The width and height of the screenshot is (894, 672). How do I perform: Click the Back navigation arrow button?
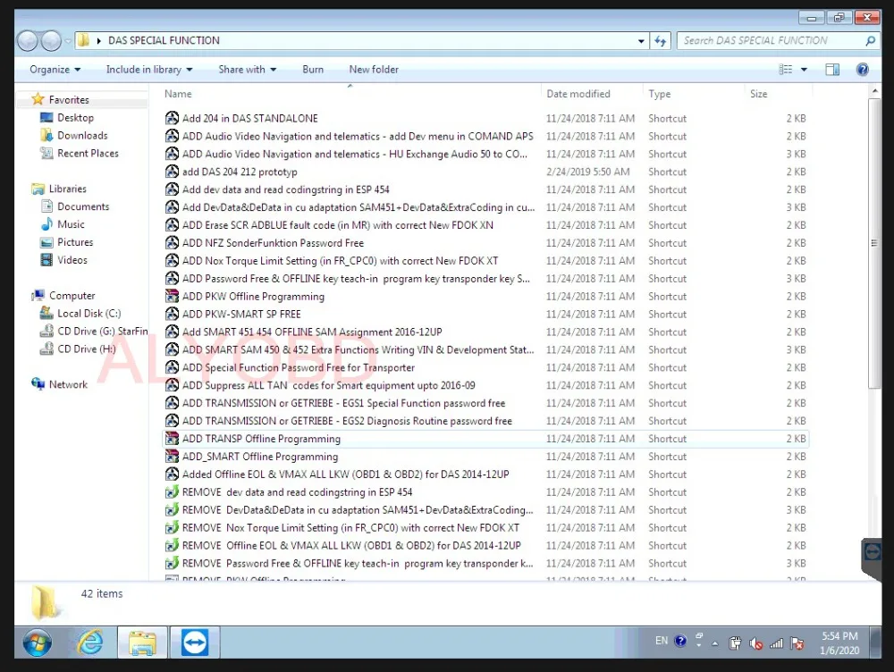[x=28, y=40]
